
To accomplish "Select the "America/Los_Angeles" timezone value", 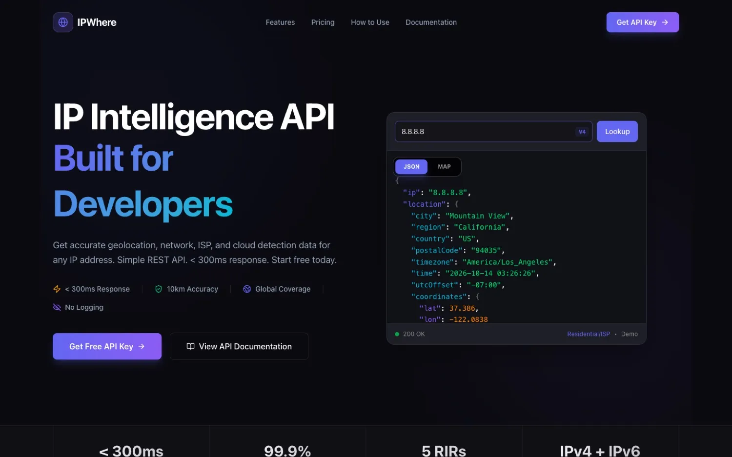I will tap(508, 262).
